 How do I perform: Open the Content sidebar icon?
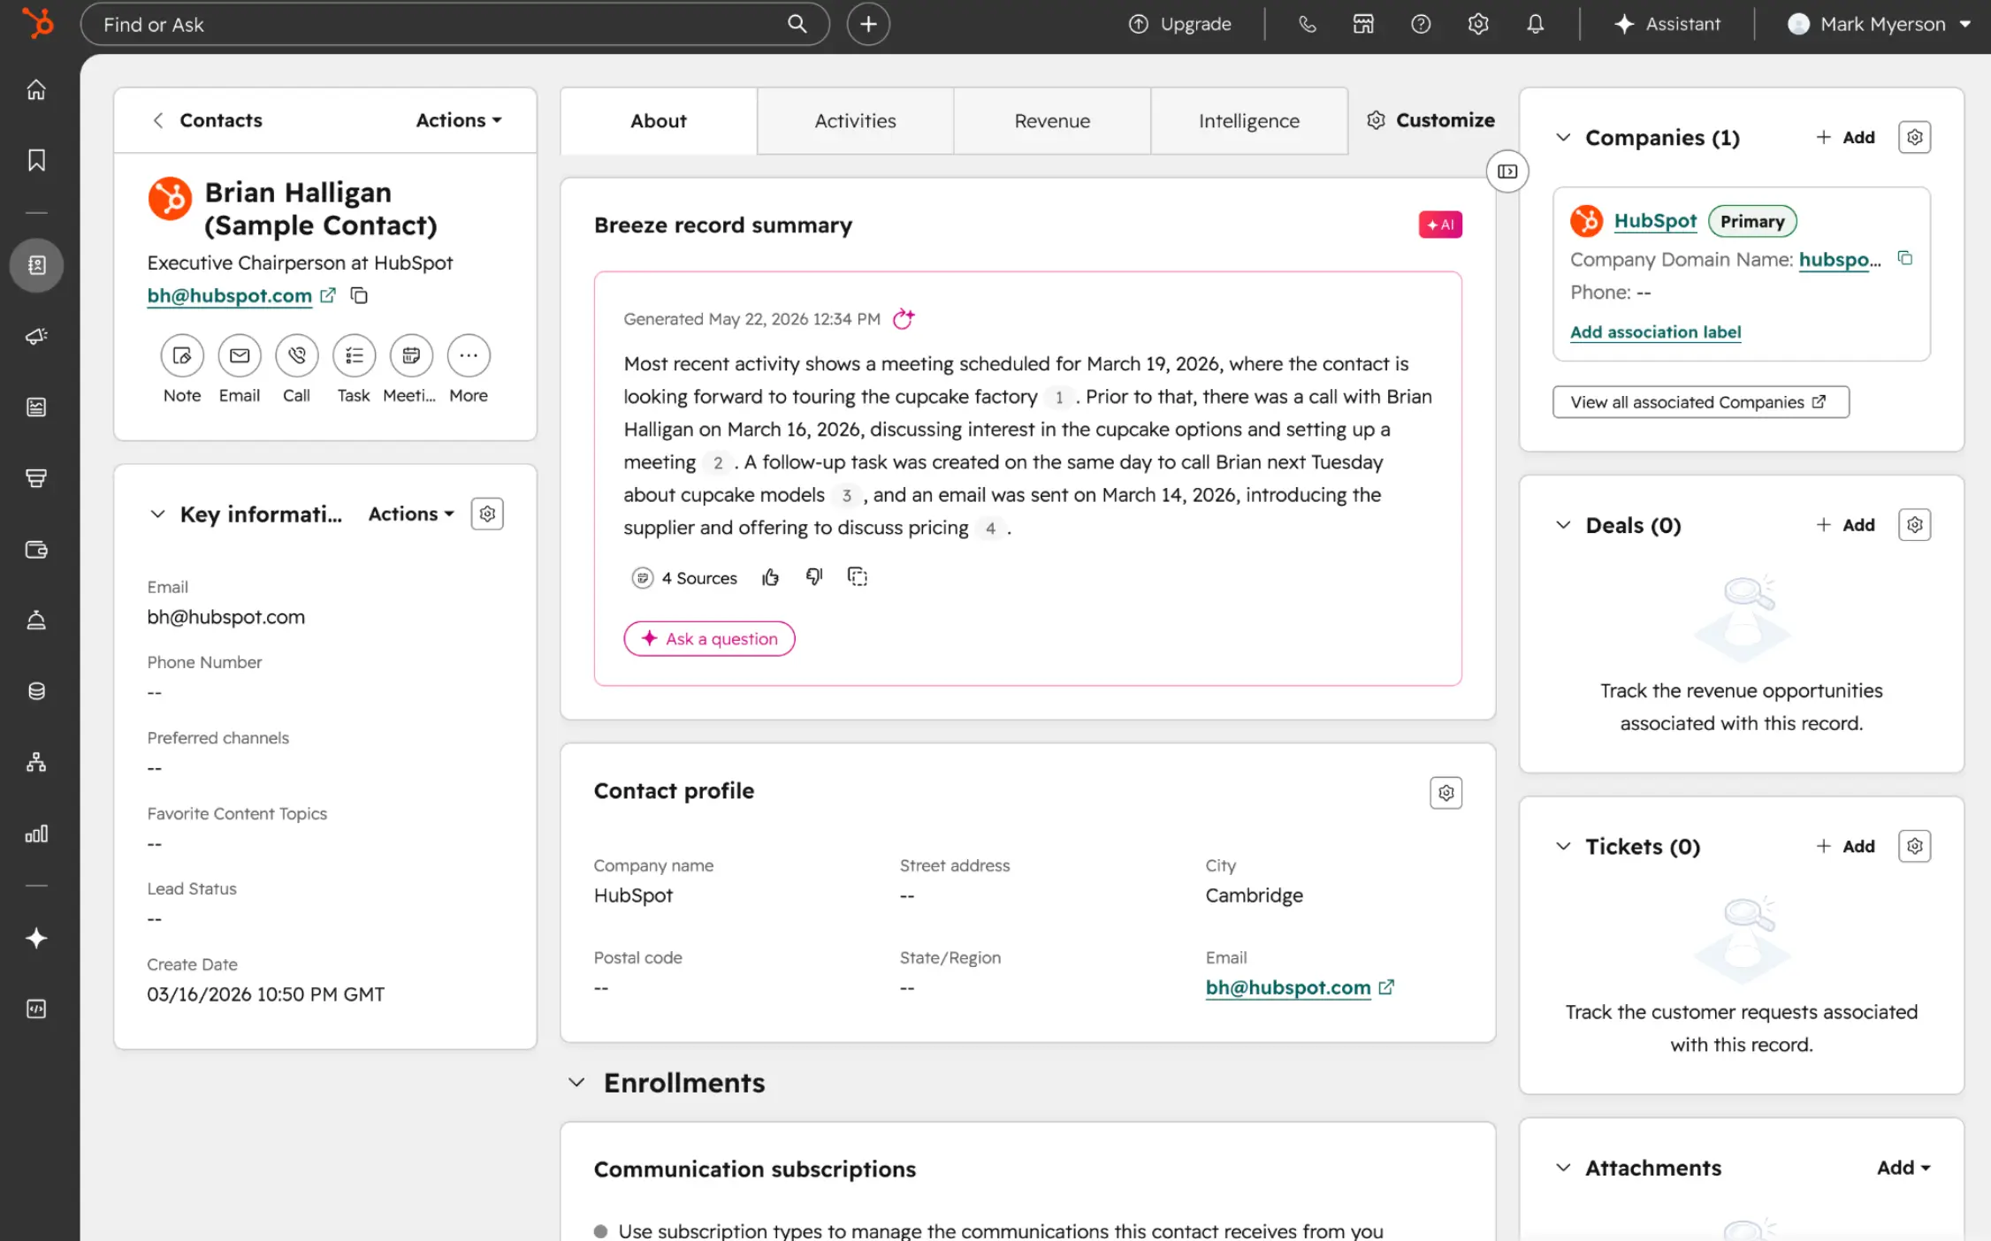click(36, 407)
